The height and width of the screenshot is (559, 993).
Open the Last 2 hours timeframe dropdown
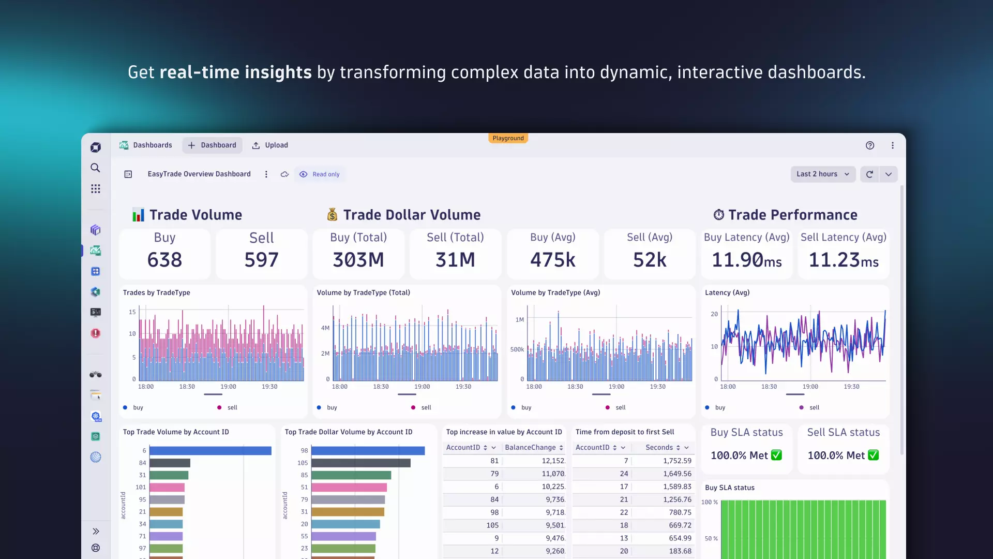coord(822,174)
